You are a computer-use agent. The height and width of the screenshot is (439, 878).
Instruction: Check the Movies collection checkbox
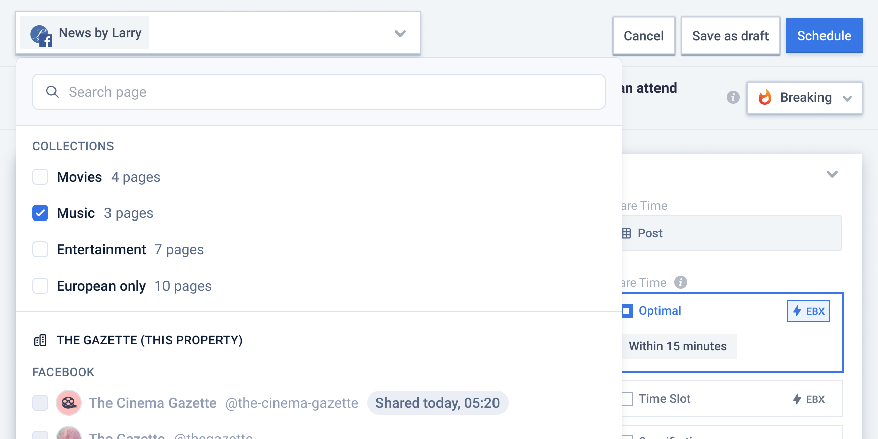[40, 177]
